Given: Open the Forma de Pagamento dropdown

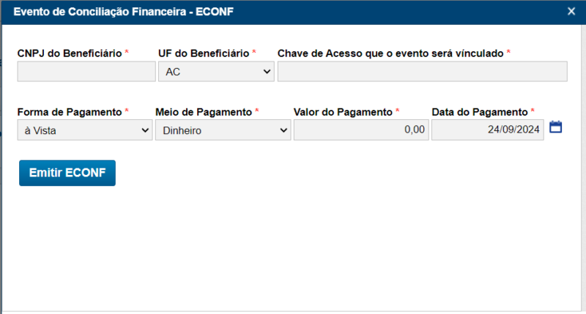Looking at the screenshot, I should coord(84,130).
